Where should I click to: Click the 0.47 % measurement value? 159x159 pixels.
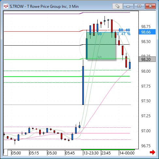coord(124,34)
